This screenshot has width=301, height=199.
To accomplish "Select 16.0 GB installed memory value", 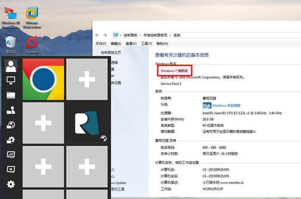I will pyautogui.click(x=208, y=119).
